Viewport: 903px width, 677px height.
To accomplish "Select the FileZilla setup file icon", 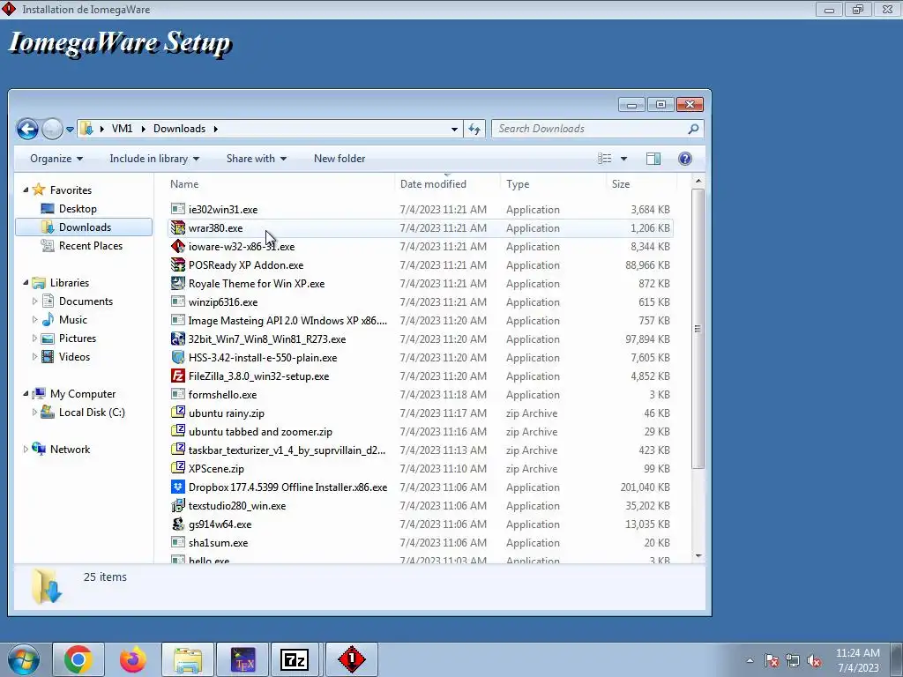I will (178, 376).
